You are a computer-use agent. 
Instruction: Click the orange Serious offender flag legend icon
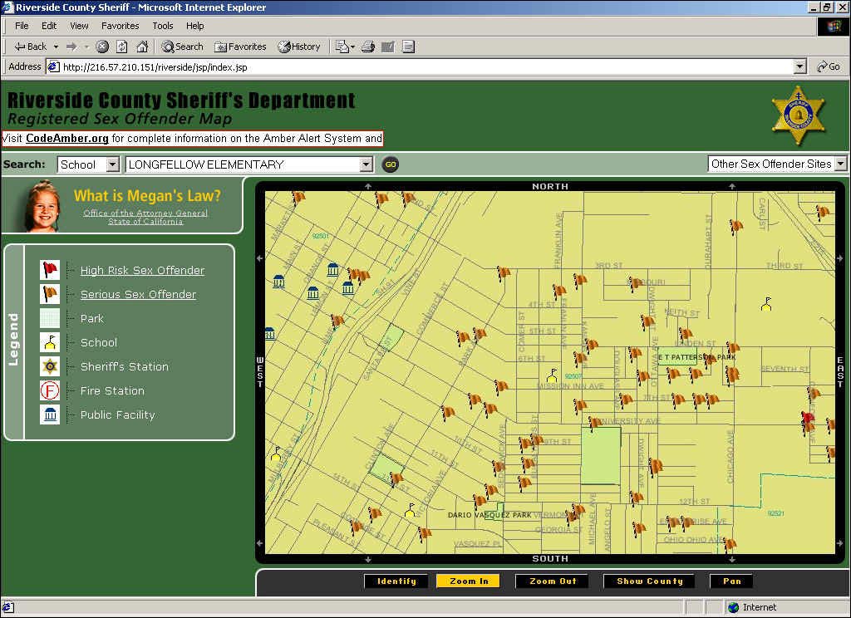click(x=50, y=294)
